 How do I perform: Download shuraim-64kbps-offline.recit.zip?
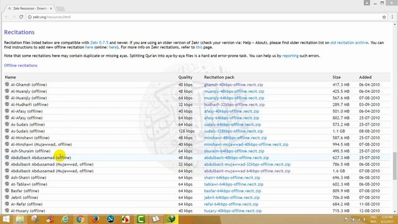[x=234, y=151]
